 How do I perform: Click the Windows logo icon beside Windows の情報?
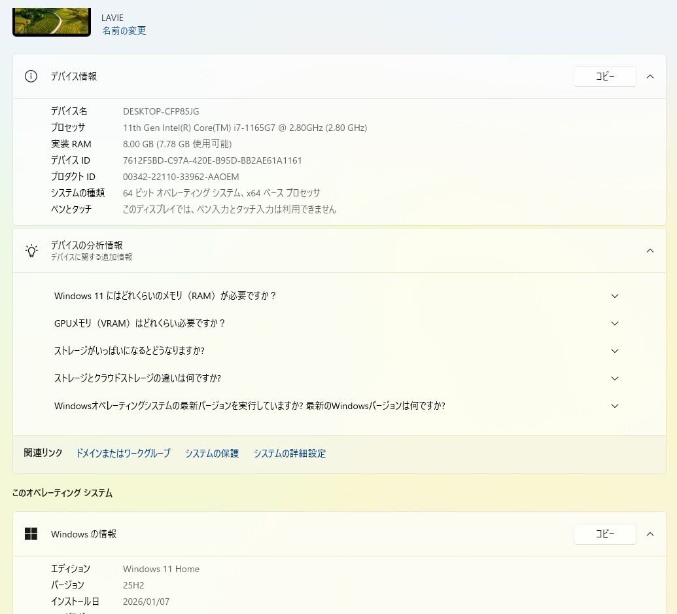(x=31, y=534)
